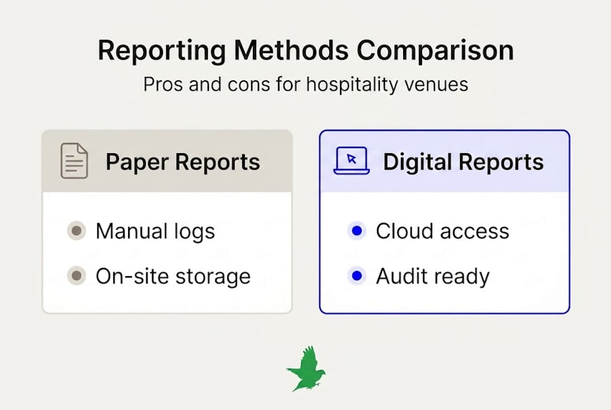Image resolution: width=611 pixels, height=410 pixels.
Task: Select the Audit ready bullet
Action: tap(356, 276)
